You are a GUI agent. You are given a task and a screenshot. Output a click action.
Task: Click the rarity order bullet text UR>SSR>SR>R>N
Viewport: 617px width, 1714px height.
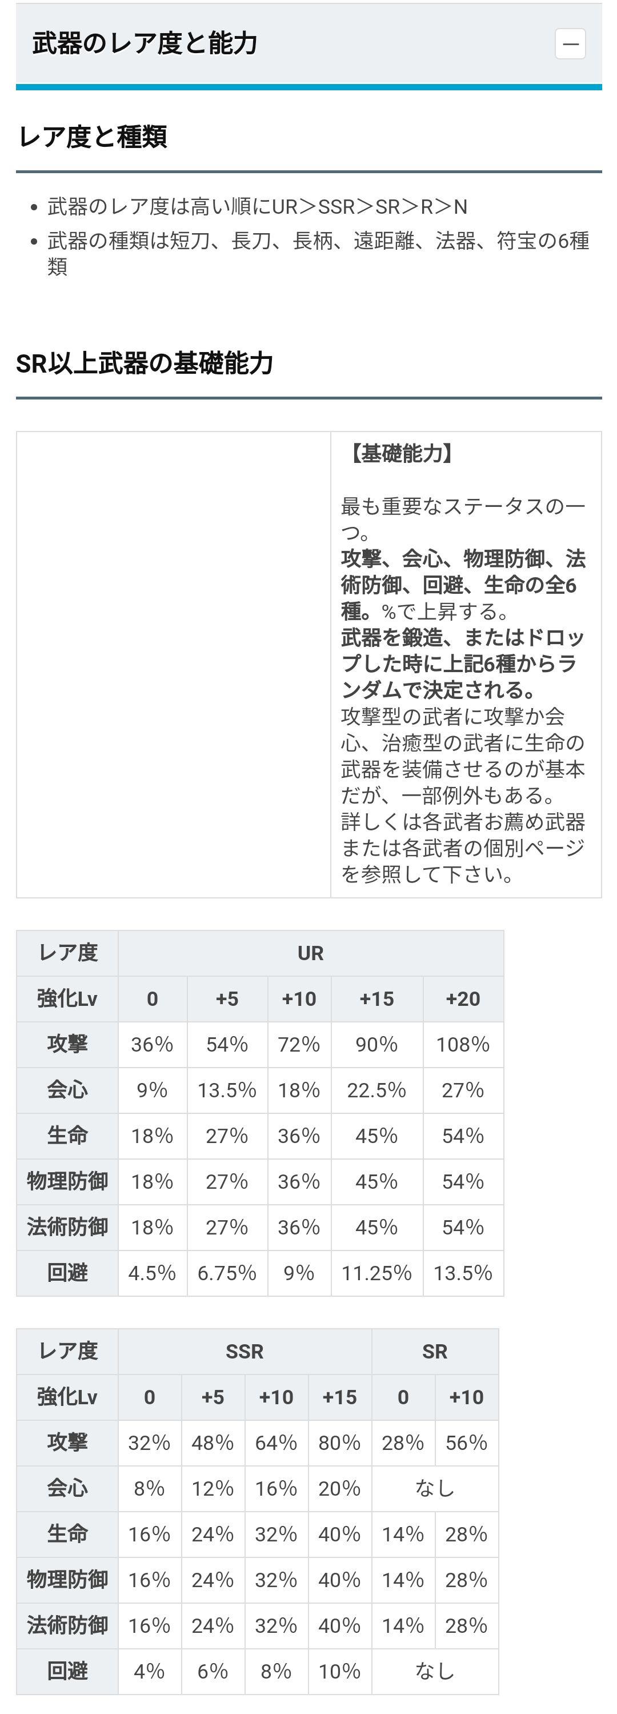257,207
